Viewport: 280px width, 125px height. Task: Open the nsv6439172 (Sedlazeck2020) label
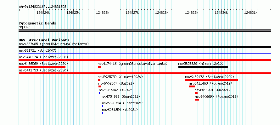(x=210, y=77)
